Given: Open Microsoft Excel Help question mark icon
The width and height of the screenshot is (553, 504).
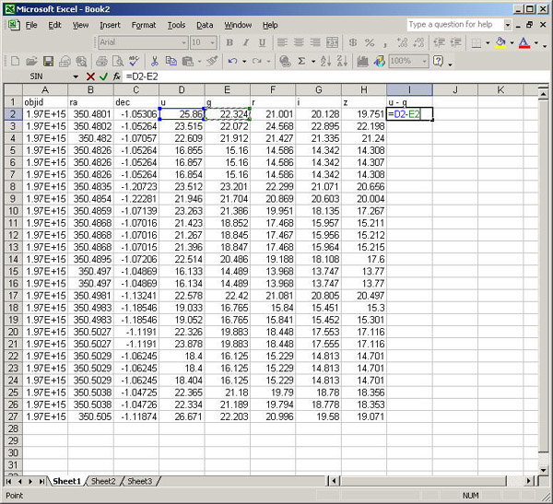Looking at the screenshot, I should click(438, 62).
